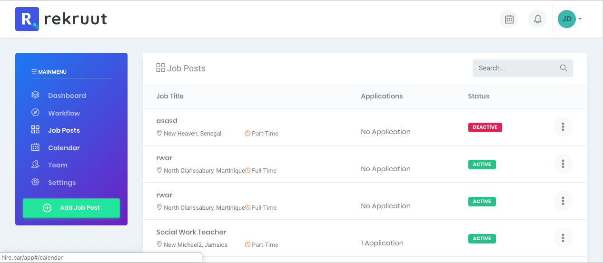
Task: Open Team menu item
Action: click(58, 165)
